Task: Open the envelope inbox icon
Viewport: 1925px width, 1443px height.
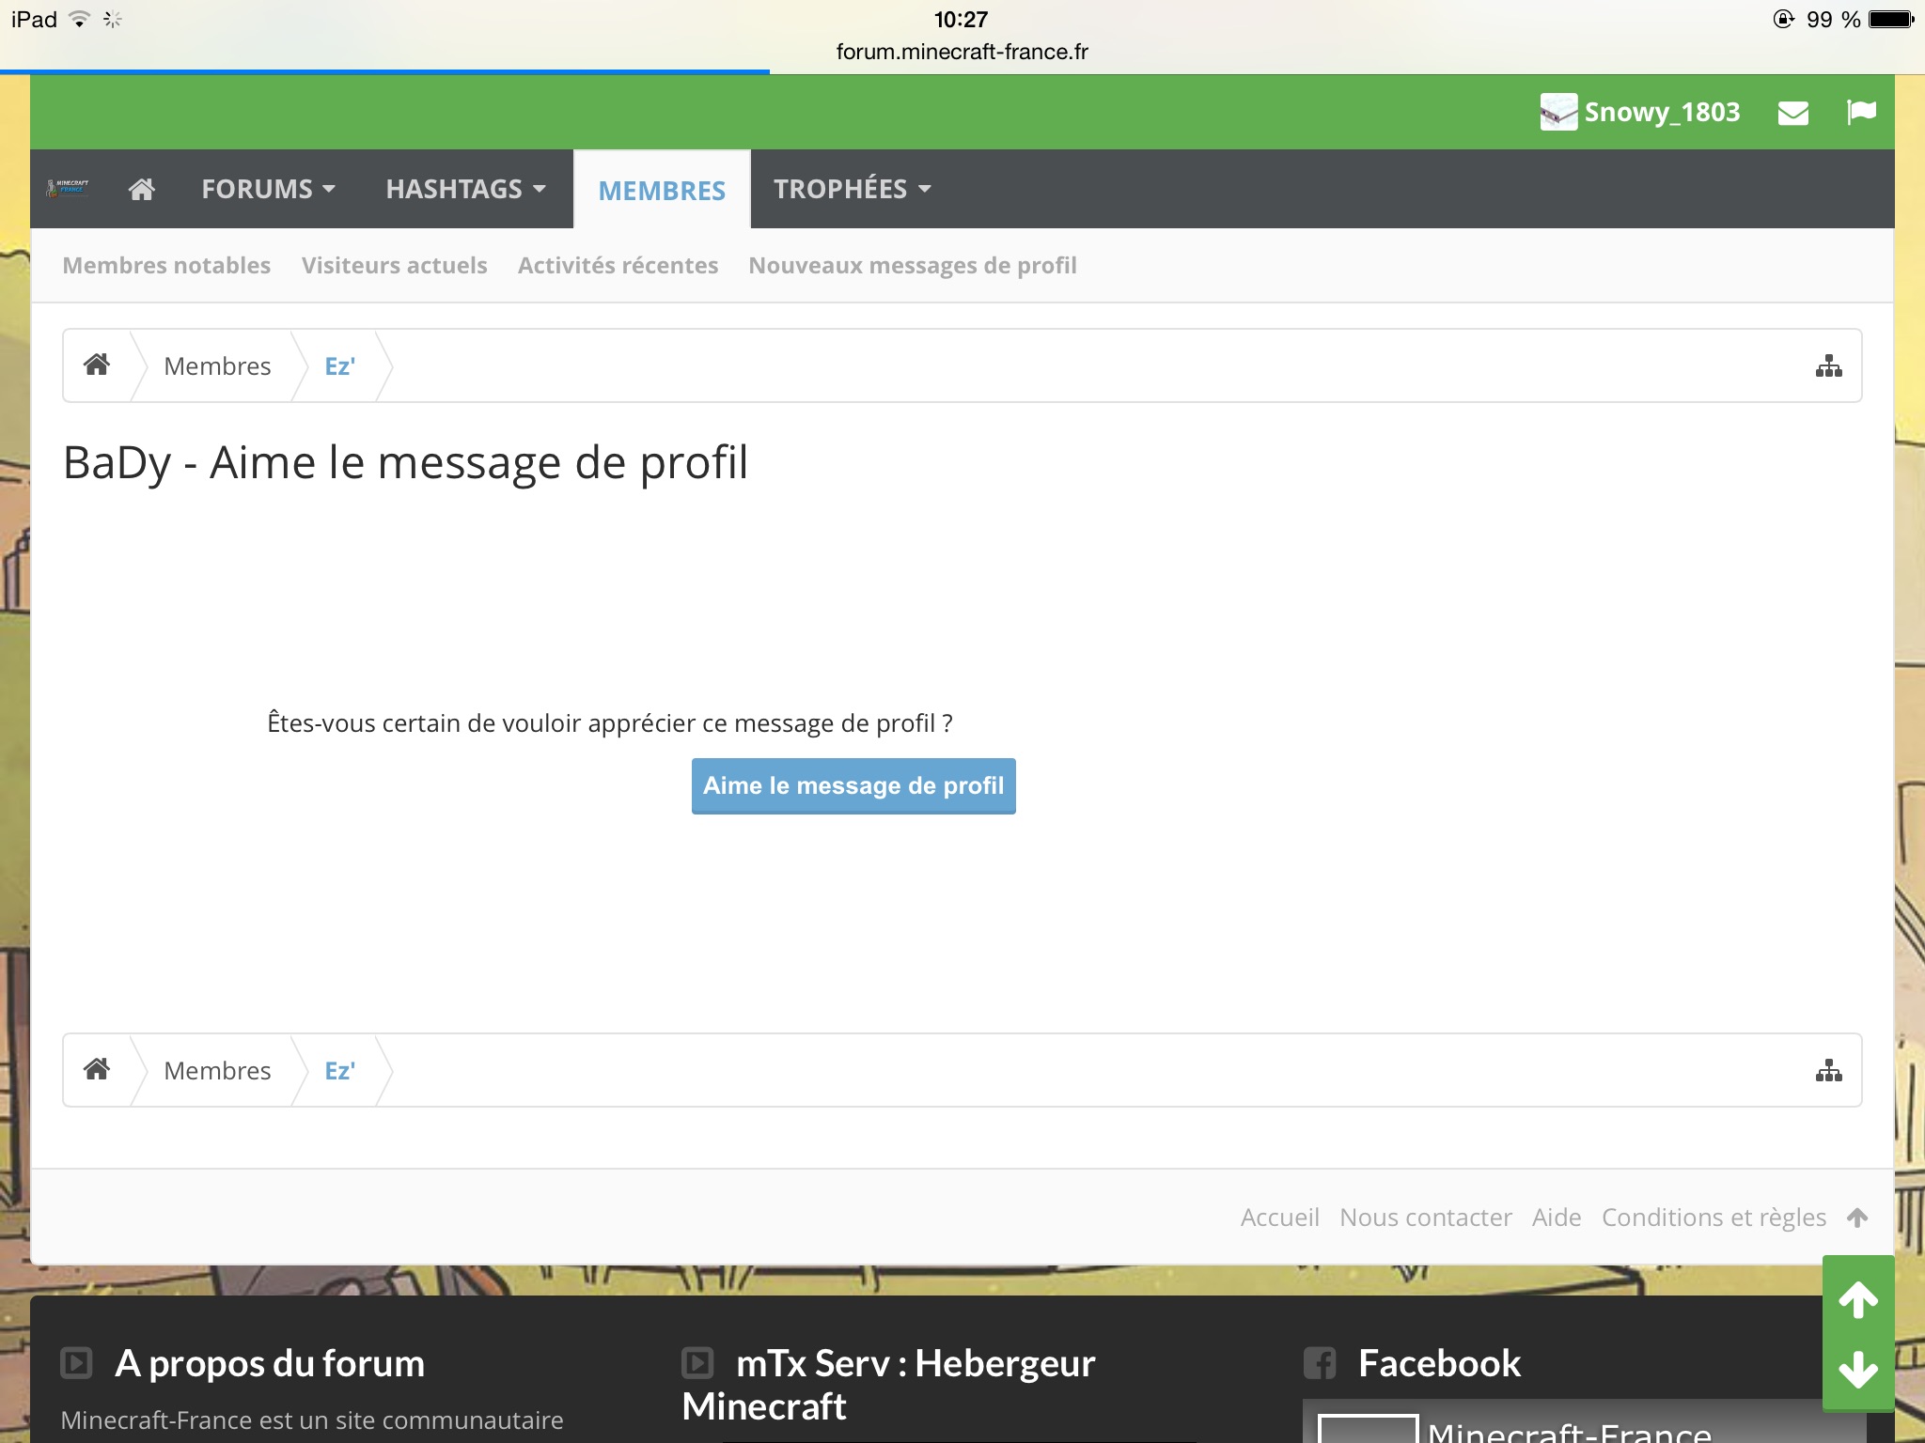Action: 1792,114
